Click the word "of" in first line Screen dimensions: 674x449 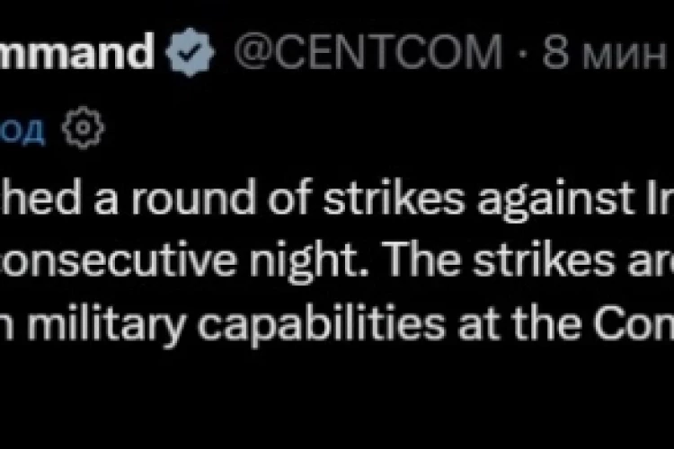point(289,198)
